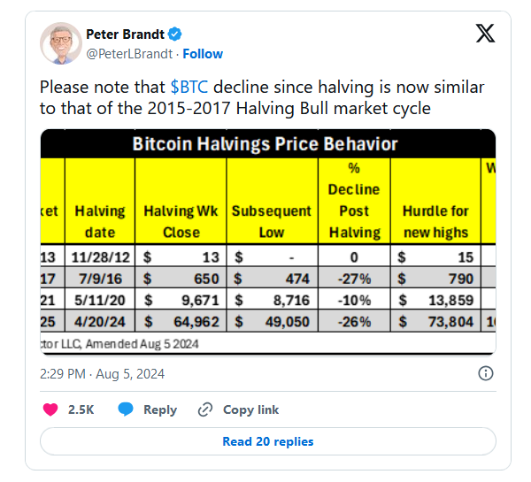The image size is (531, 482).
Task: Open Peter Brandt's profile avatar
Action: (59, 43)
